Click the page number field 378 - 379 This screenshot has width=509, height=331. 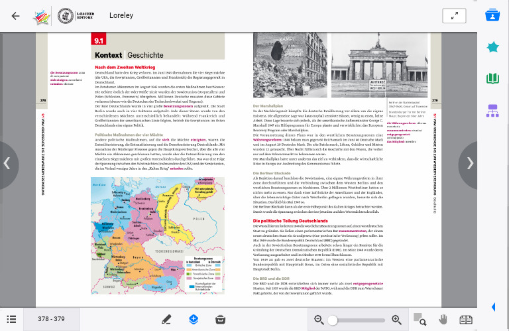(51, 319)
